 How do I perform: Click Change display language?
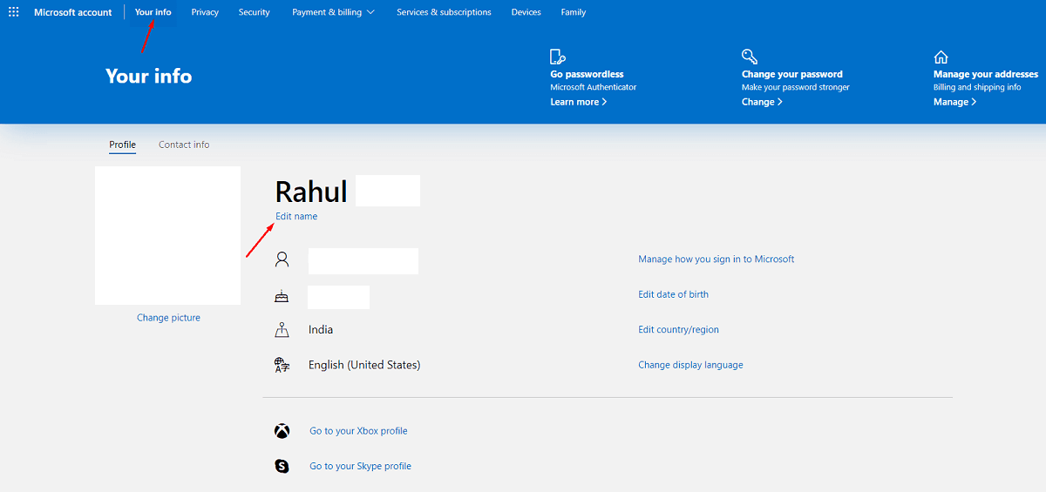(691, 365)
